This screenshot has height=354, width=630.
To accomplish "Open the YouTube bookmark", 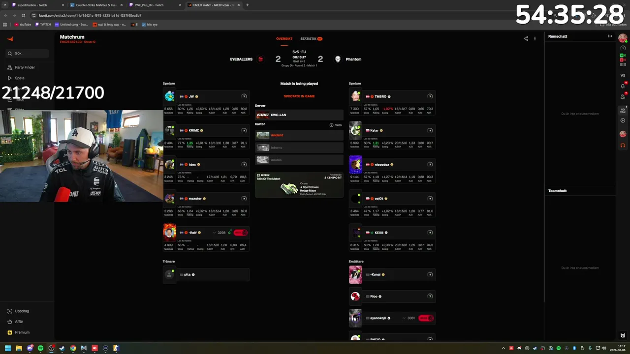I will pyautogui.click(x=23, y=24).
